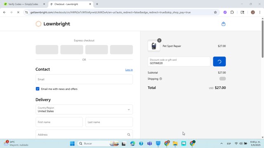The image size is (264, 148).
Task: Click the Address input field
Action: [84, 134]
